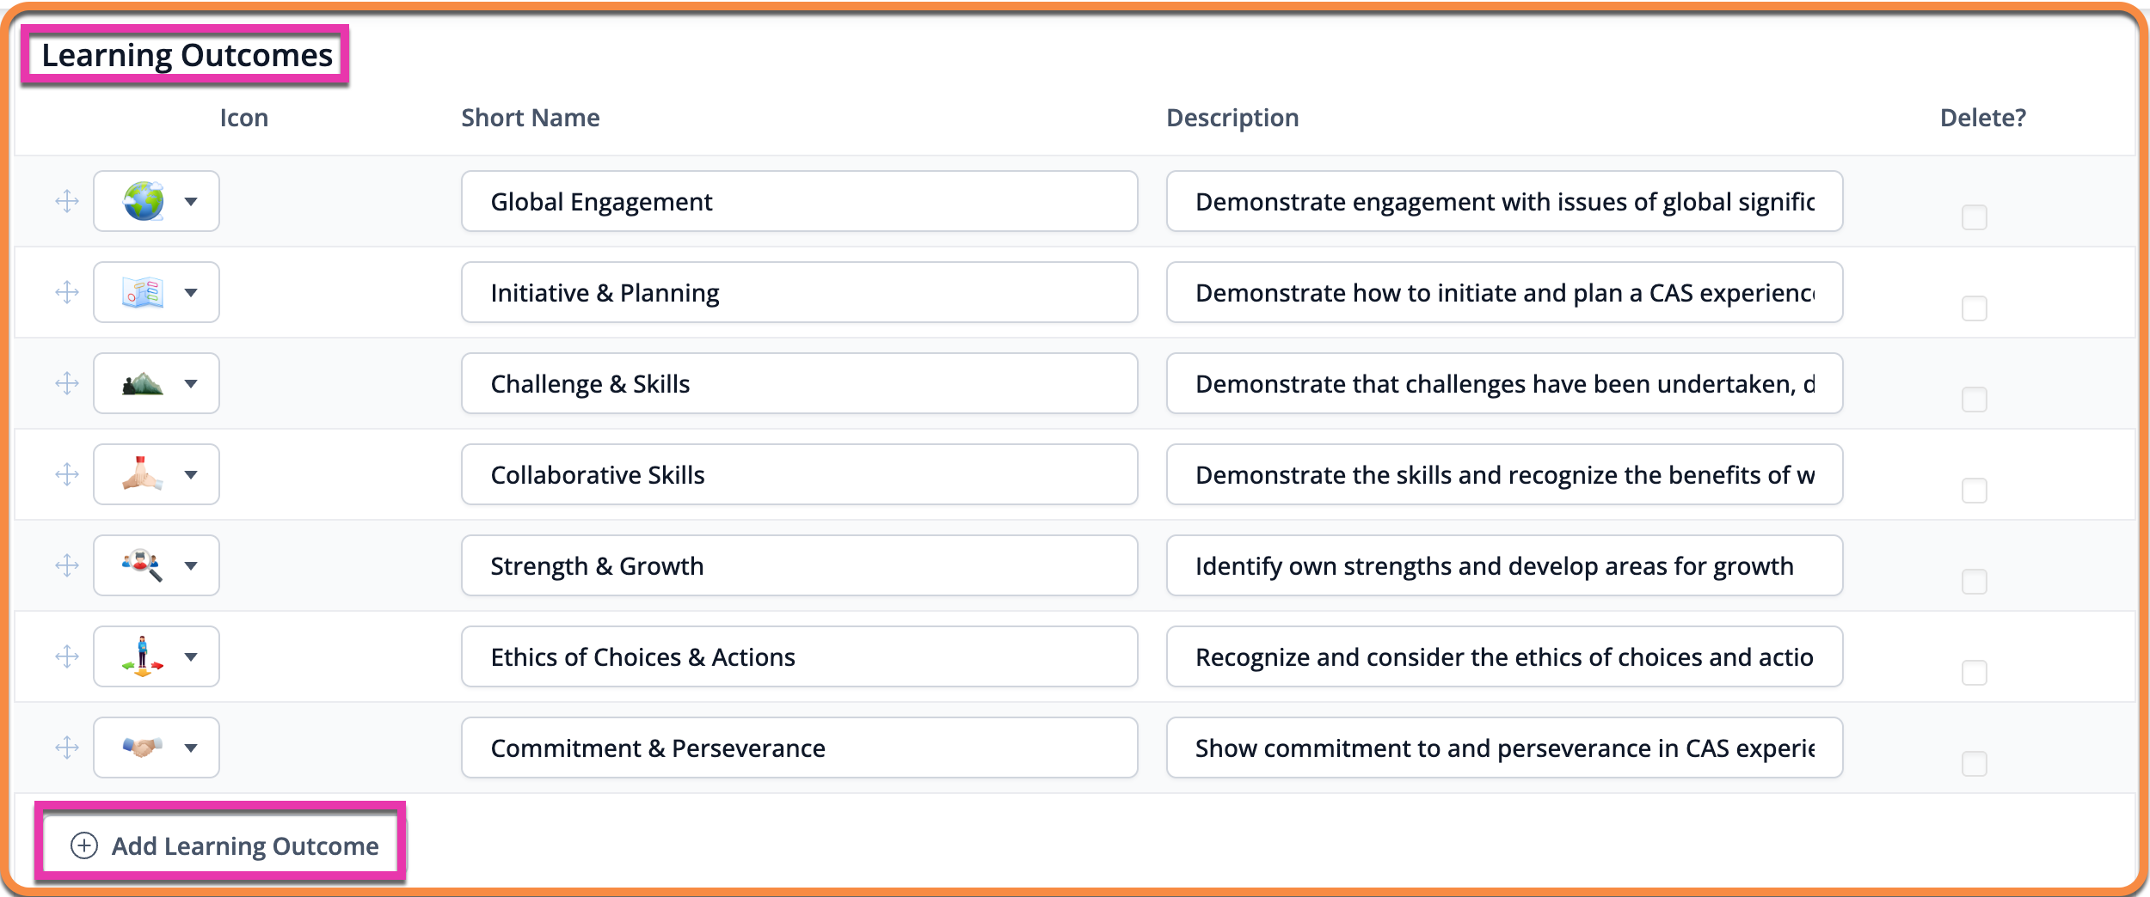Click the map icon for Initiative & Planning
The height and width of the screenshot is (897, 2150).
pos(143,292)
